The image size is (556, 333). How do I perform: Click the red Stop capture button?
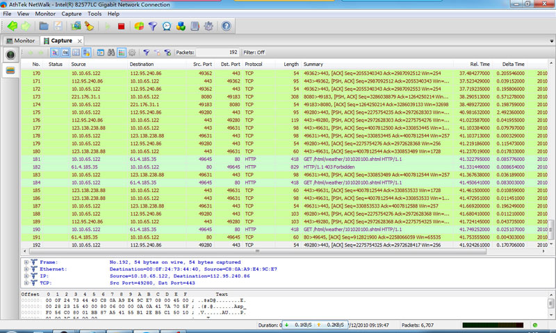point(121,26)
